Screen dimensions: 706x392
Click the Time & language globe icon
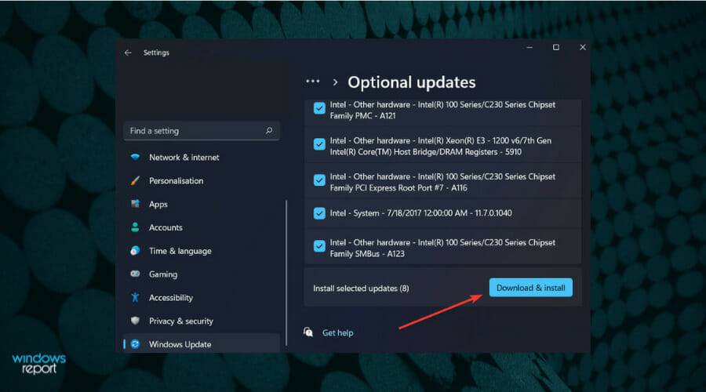click(x=135, y=251)
